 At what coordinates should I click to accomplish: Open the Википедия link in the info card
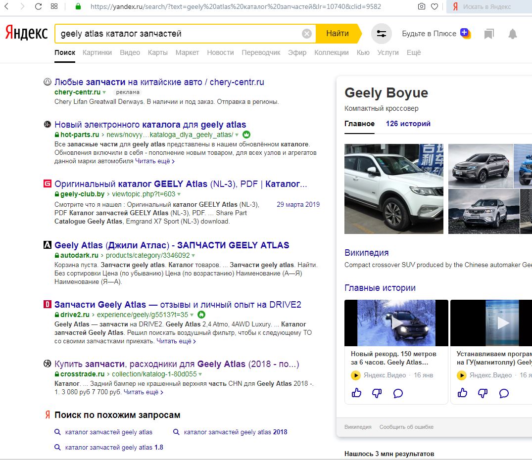pyautogui.click(x=366, y=253)
